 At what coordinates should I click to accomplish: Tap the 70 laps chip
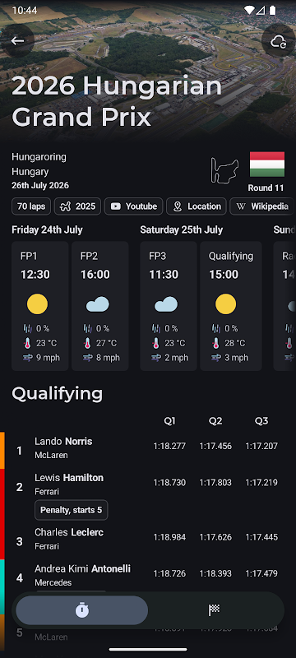tap(31, 206)
